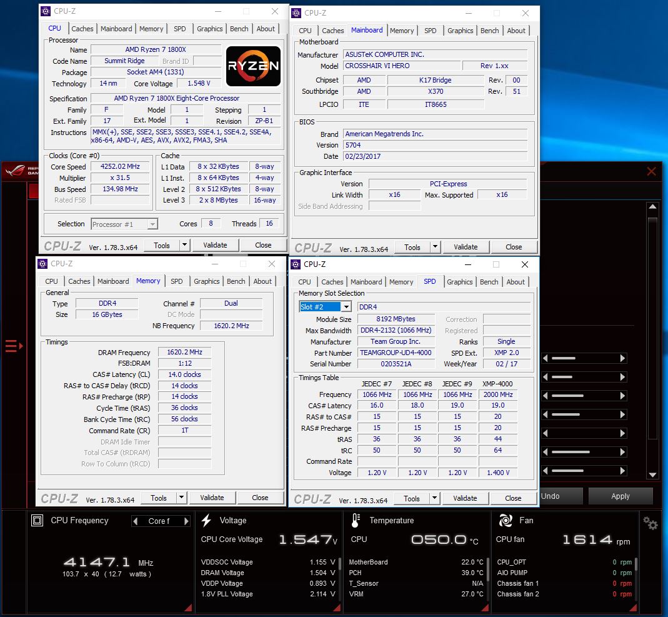
Task: Click the Multiplier value x 31.5
Action: point(120,178)
